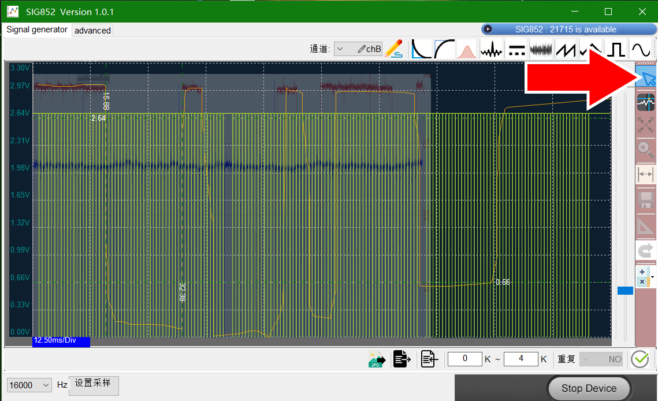This screenshot has width=658, height=401.
Task: Open the repeat NO dropdown
Action: (602, 359)
